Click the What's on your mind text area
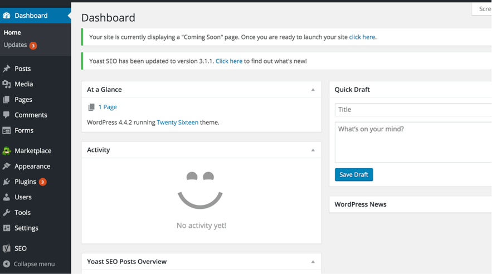The height and width of the screenshot is (274, 492). click(x=413, y=143)
